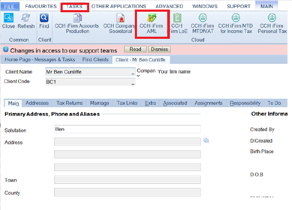Click the blue info icon in notification bar
Viewport: 292px width, 210px height.
6,49
